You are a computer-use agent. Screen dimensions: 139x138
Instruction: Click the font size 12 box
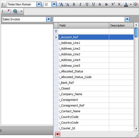click(x=47, y=4)
